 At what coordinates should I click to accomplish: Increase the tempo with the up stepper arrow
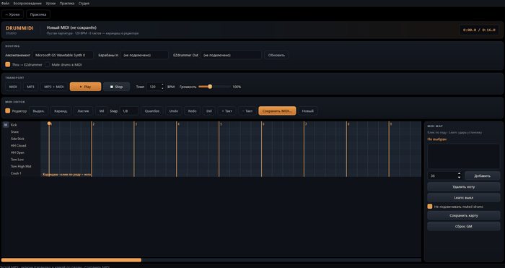162,85
